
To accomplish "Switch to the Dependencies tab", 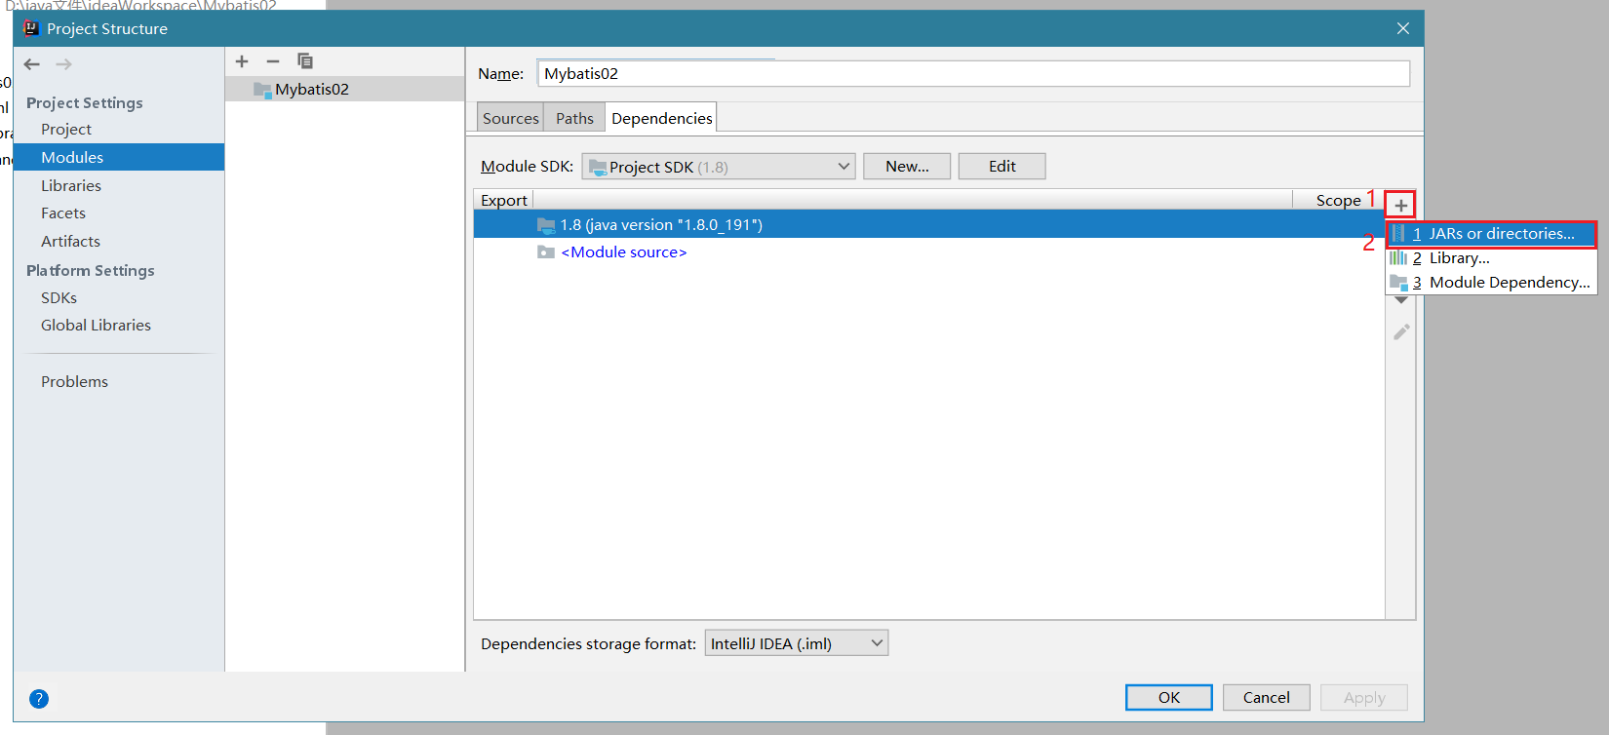I will (x=661, y=118).
